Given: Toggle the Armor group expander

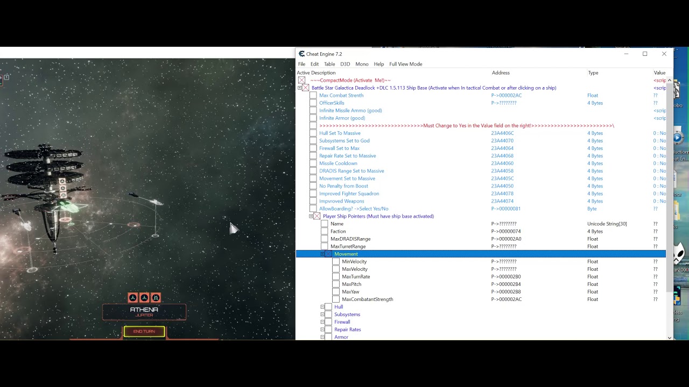Looking at the screenshot, I should 322,336.
